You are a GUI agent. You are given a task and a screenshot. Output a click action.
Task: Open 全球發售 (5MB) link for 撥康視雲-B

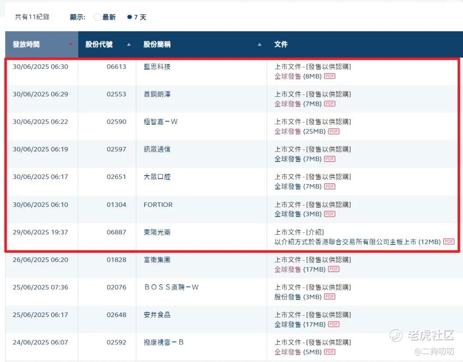[298, 352]
